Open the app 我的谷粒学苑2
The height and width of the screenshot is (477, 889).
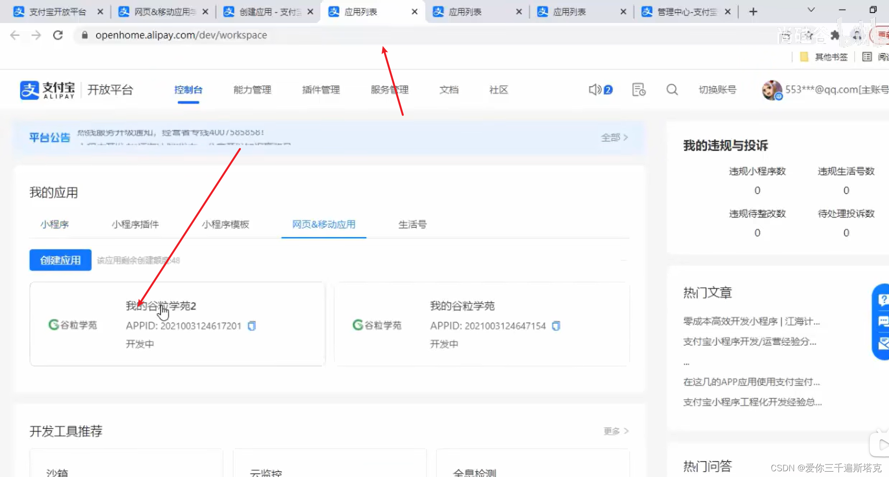pos(161,306)
